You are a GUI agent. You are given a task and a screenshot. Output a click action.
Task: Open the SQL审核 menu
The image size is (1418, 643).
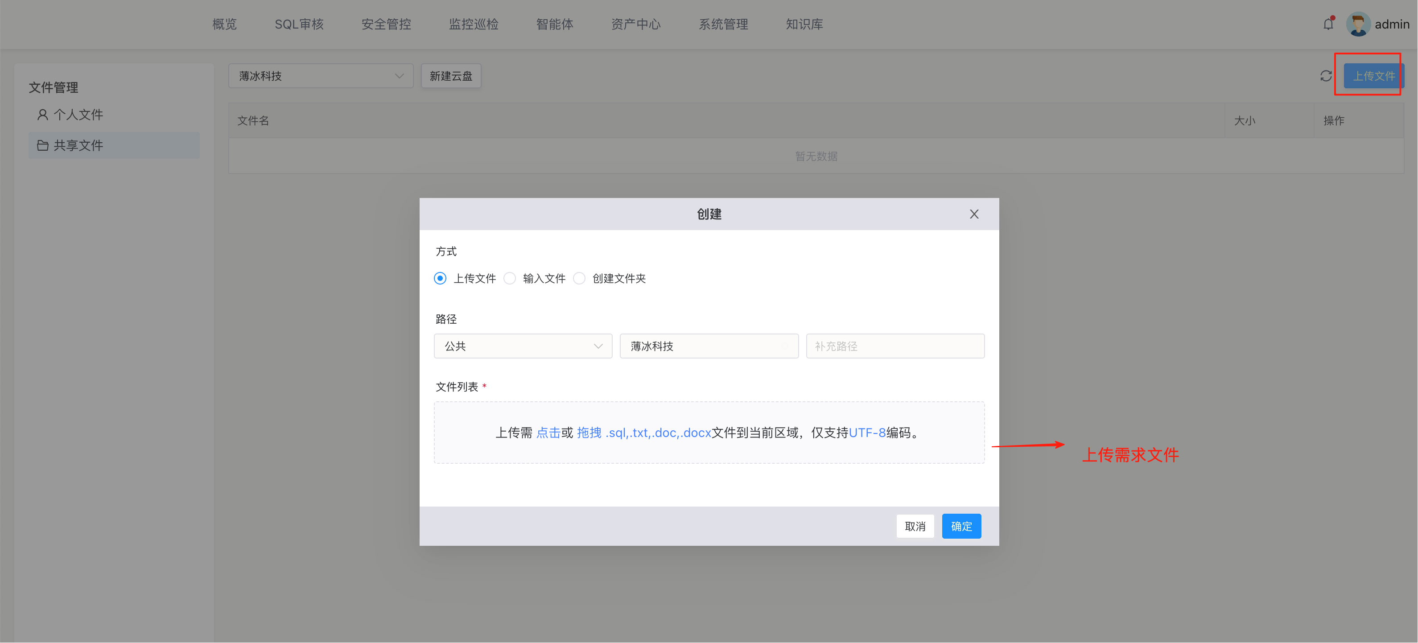[x=299, y=24]
